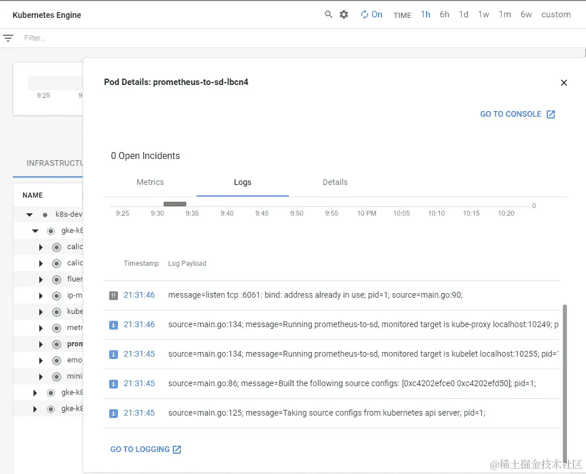Expand the kube pod row
The image size is (586, 474).
[40, 312]
